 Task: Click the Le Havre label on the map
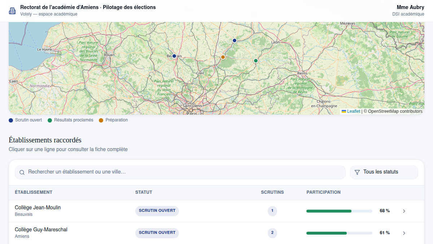45,49
